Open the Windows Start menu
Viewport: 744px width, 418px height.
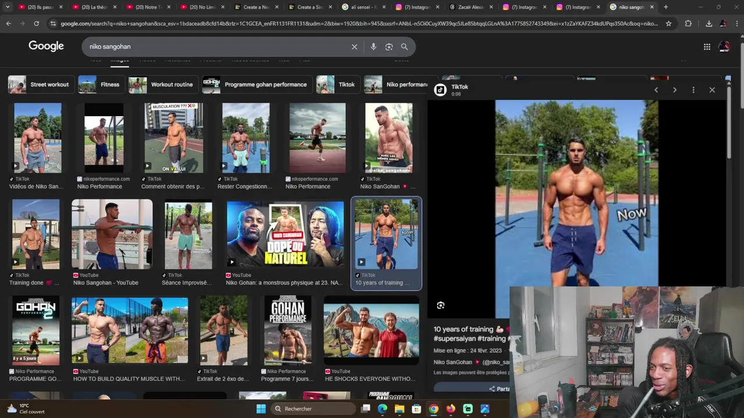[x=261, y=409]
